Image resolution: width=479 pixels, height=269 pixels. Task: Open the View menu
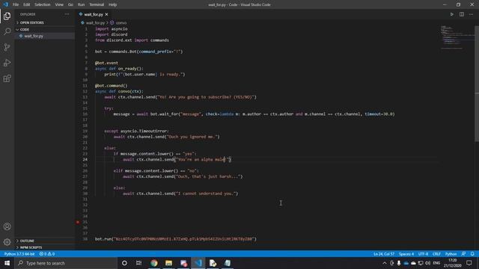(59, 4)
